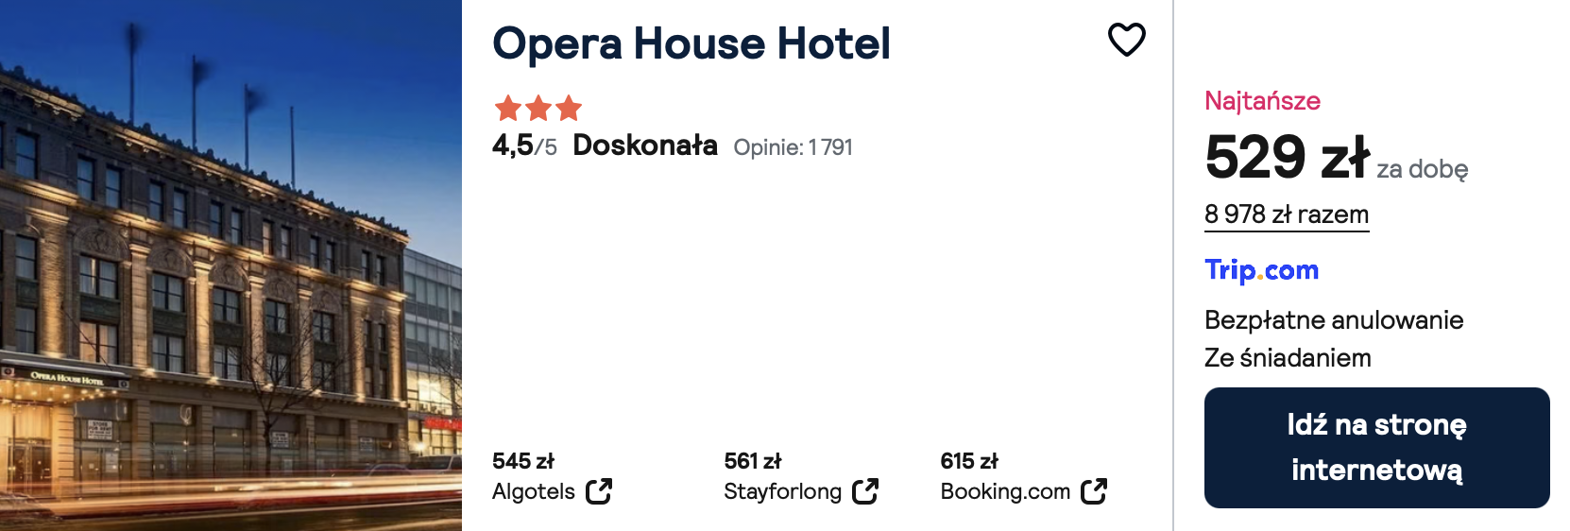Click the Idź na stronę internetową button
1570x531 pixels.
[x=1376, y=448]
